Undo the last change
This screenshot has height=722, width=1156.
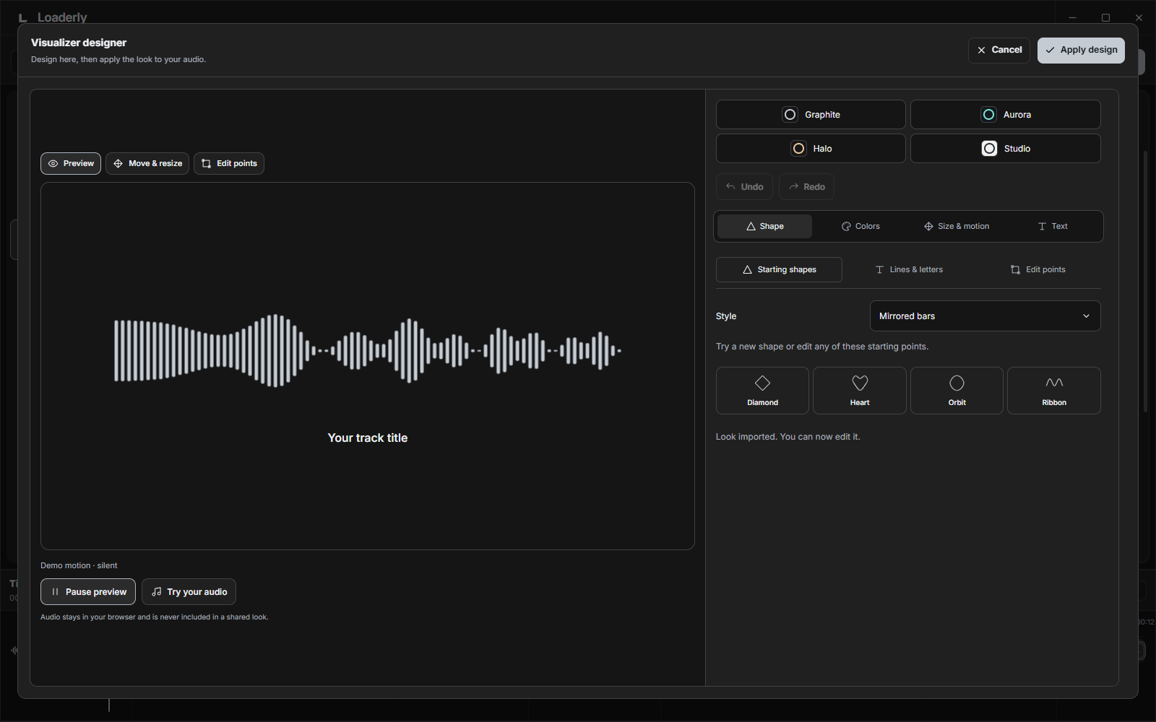744,187
